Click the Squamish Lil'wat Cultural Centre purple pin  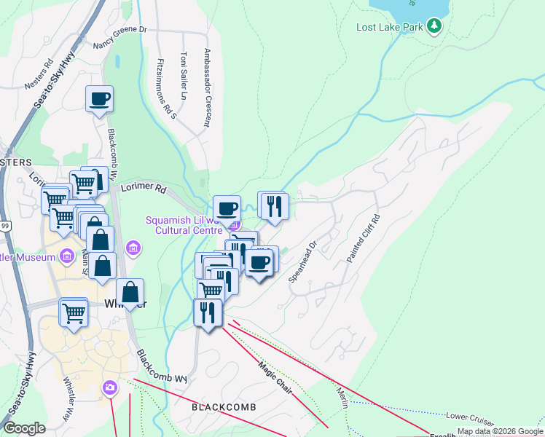point(235,225)
